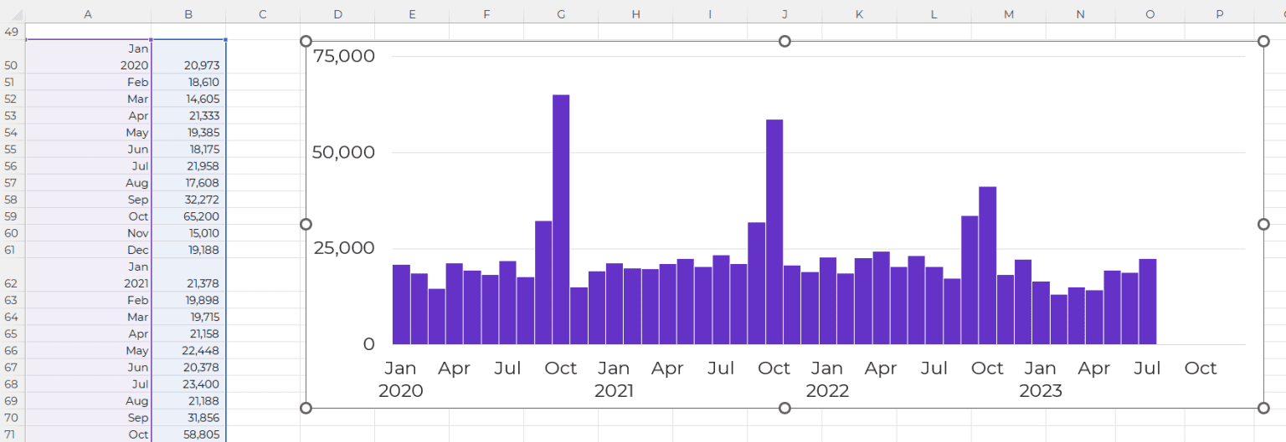Screen dimensions: 1286x442
Task: Pick the cell showing 65,200
Action: coord(188,216)
